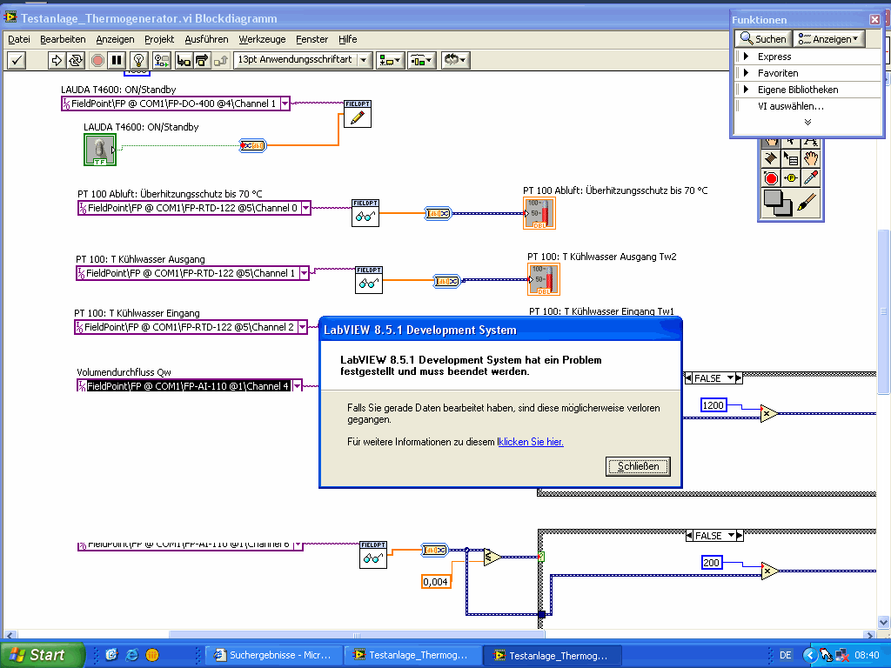Select the wiring spool tool

[771, 158]
